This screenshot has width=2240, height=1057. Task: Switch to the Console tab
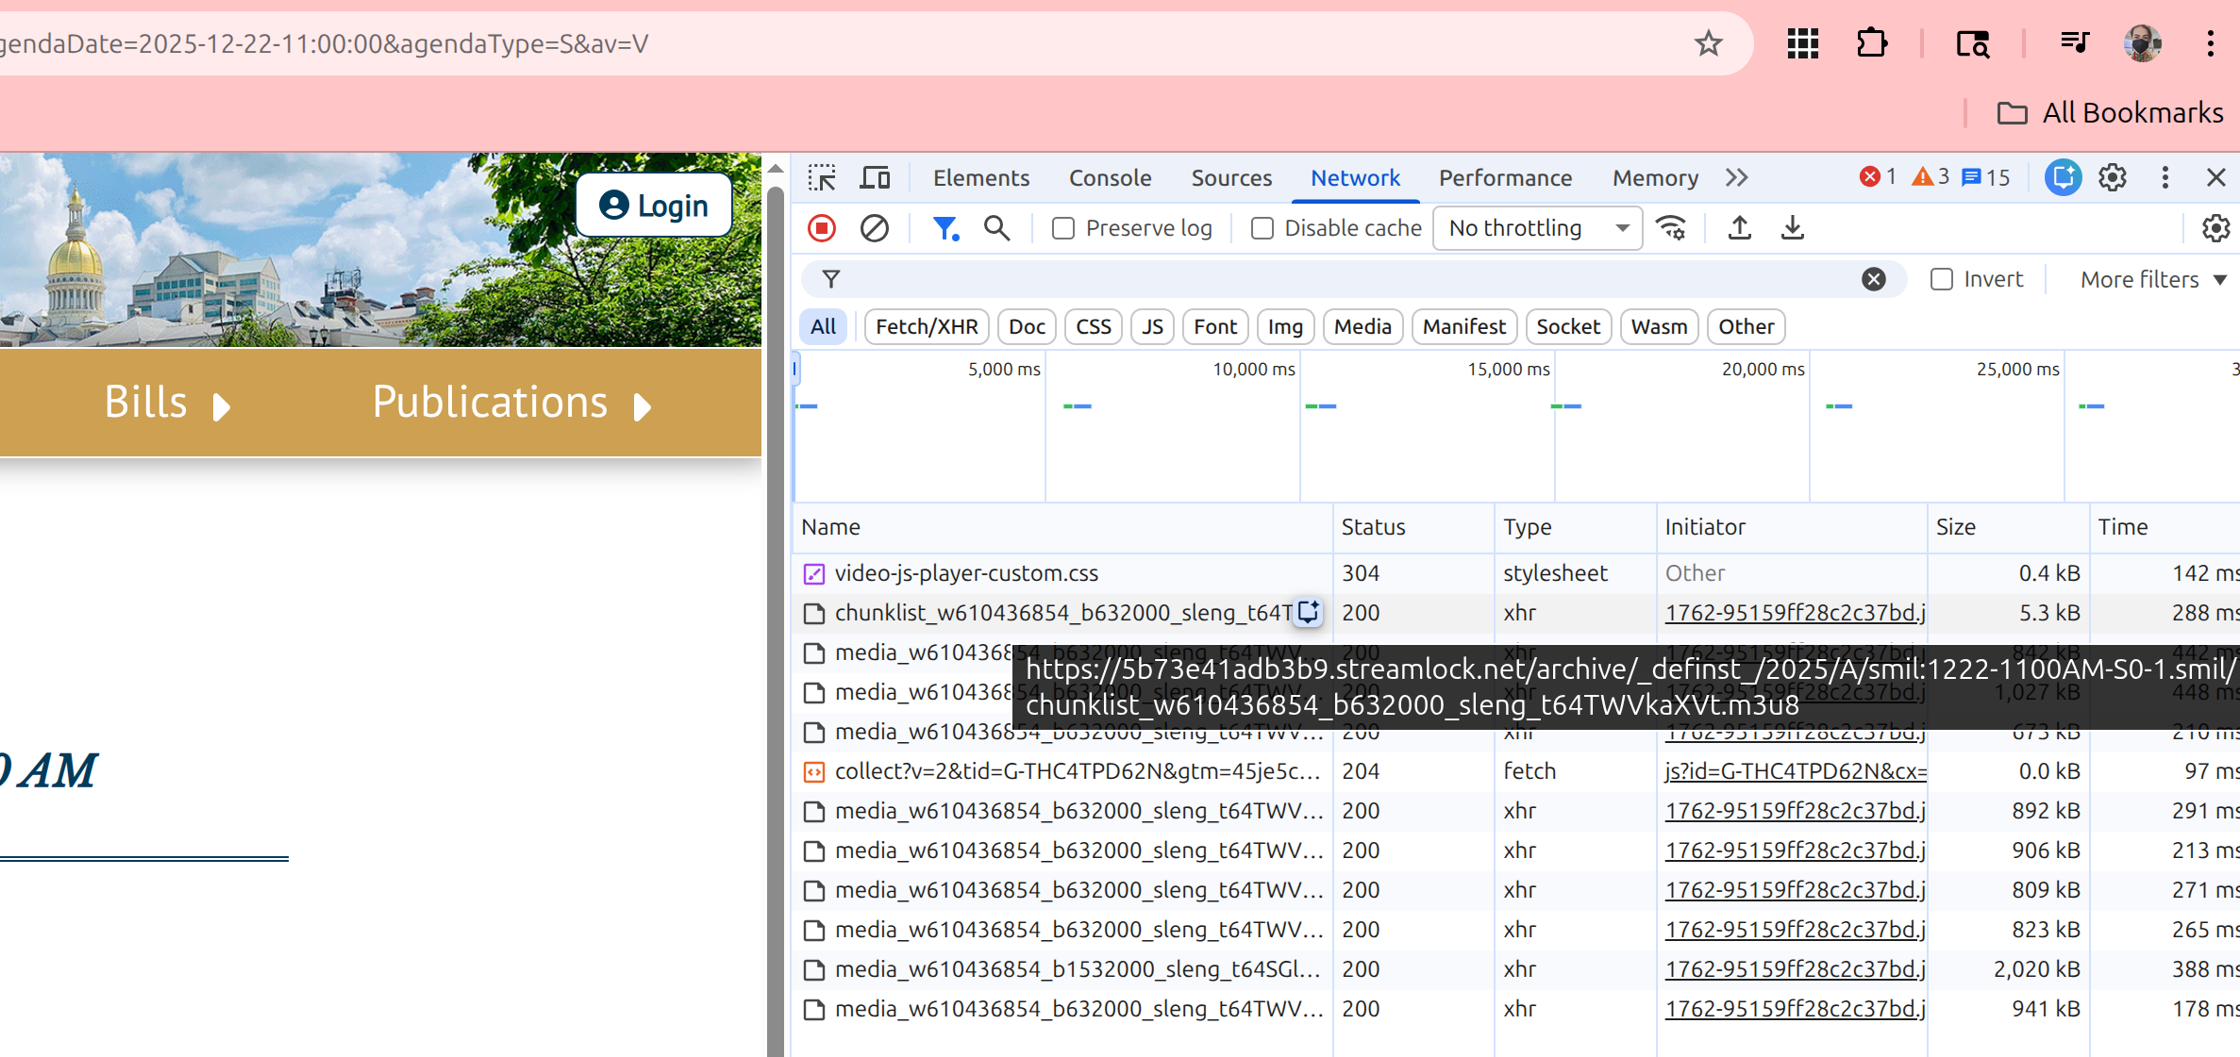click(x=1110, y=177)
